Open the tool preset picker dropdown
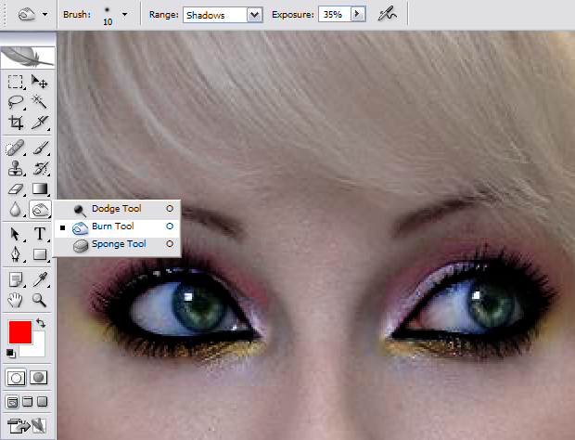The width and height of the screenshot is (575, 440). point(45,15)
